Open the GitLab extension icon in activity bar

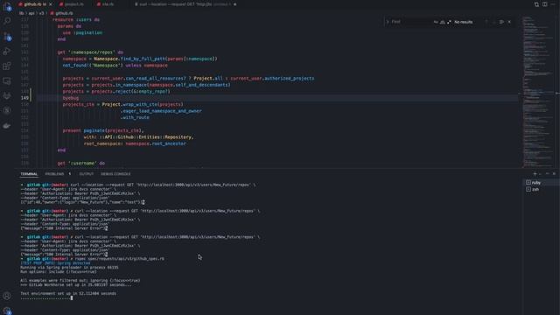(7, 95)
